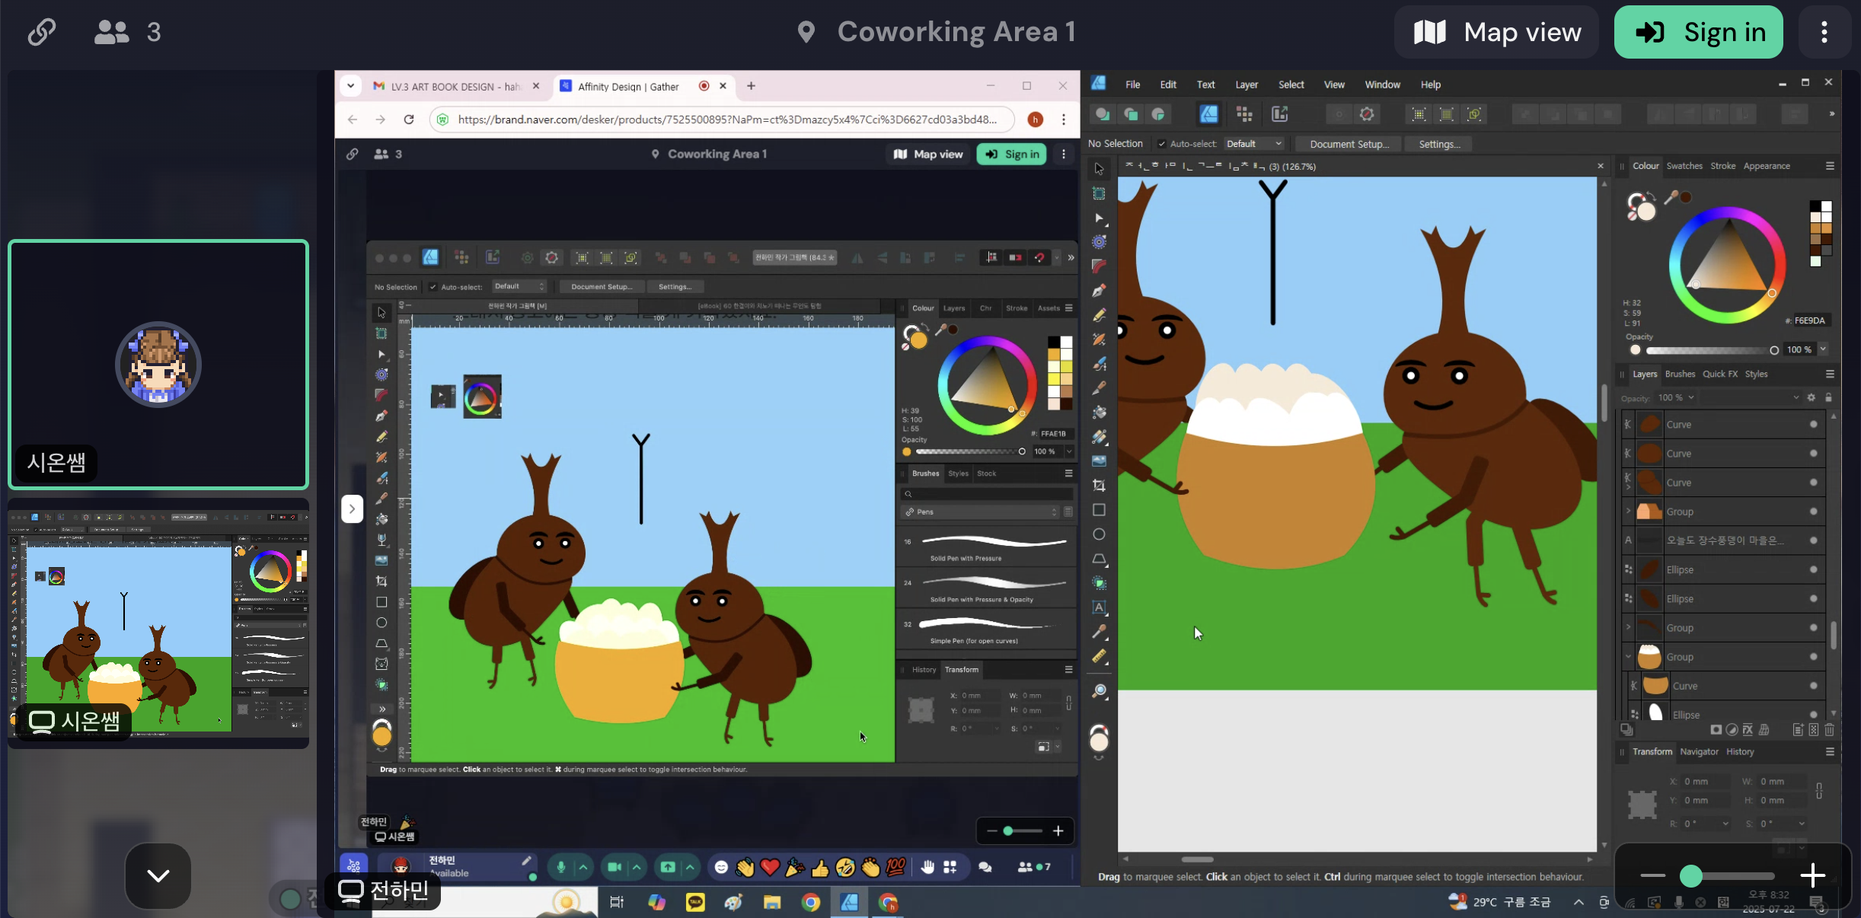Screen dimensions: 1861x918
Task: Expand more toolbar items with double chevron
Action: [x=1831, y=114]
